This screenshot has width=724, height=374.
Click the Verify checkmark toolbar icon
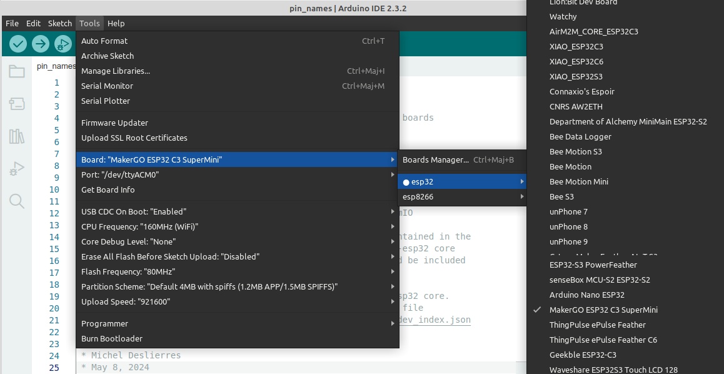pyautogui.click(x=18, y=44)
